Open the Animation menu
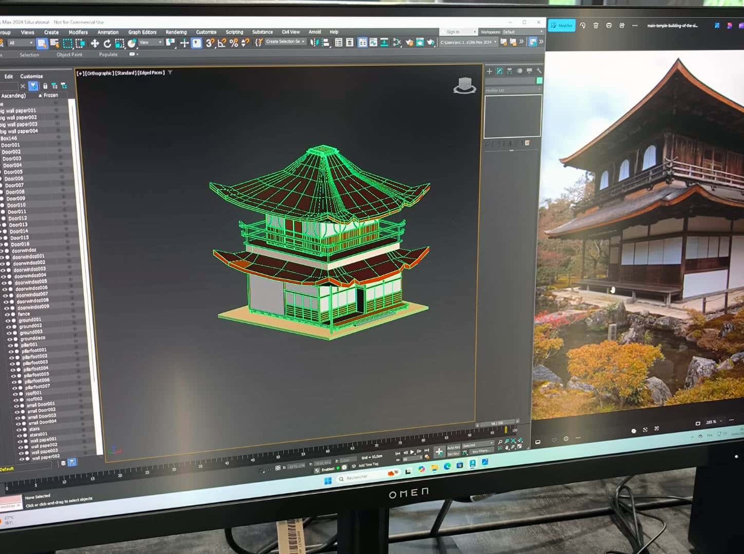The image size is (744, 554). (108, 32)
